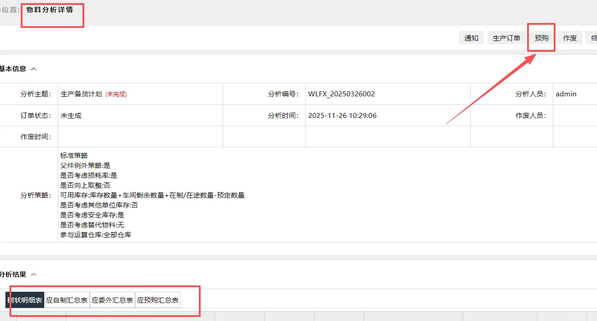597x321 pixels.
Task: Switch to the 应委外汇总表 tab
Action: coord(112,300)
